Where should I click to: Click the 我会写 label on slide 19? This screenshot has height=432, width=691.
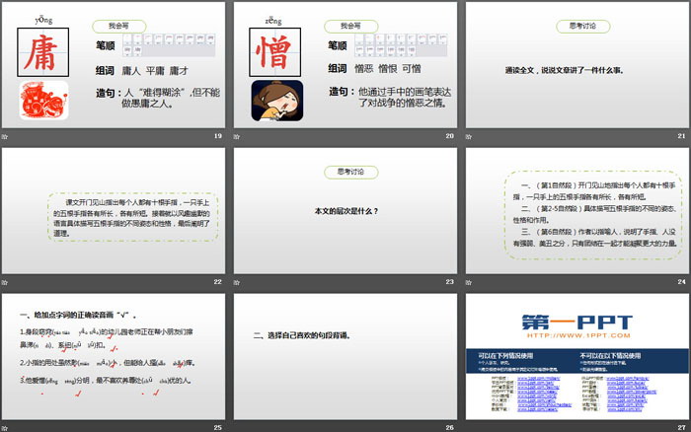point(119,25)
